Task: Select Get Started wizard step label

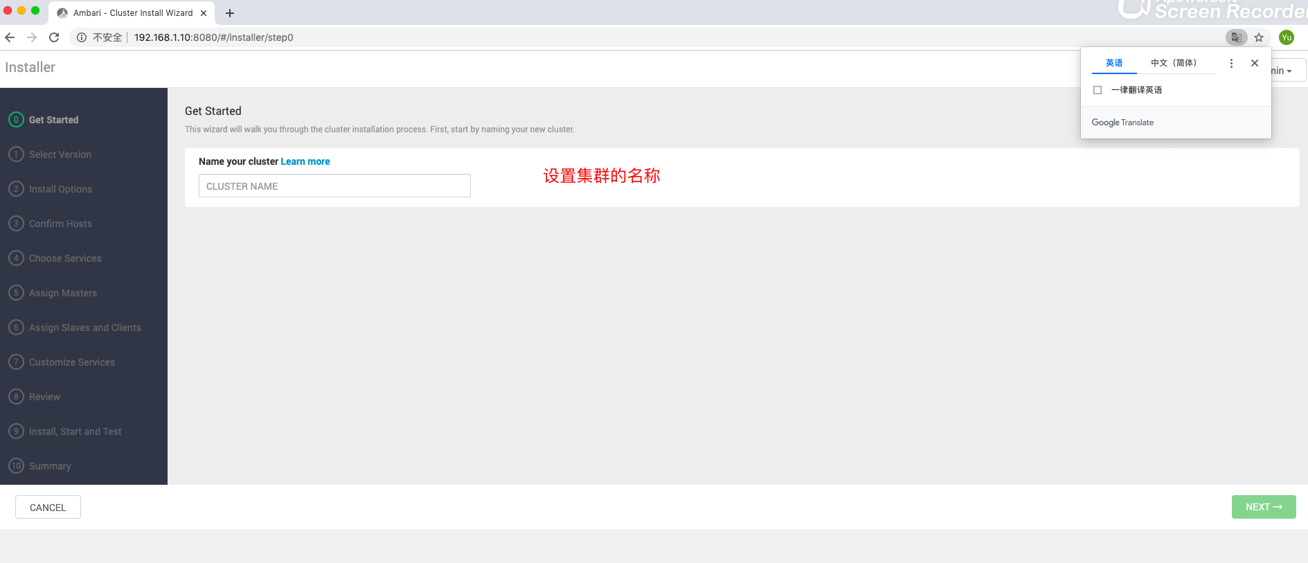Action: click(x=54, y=120)
